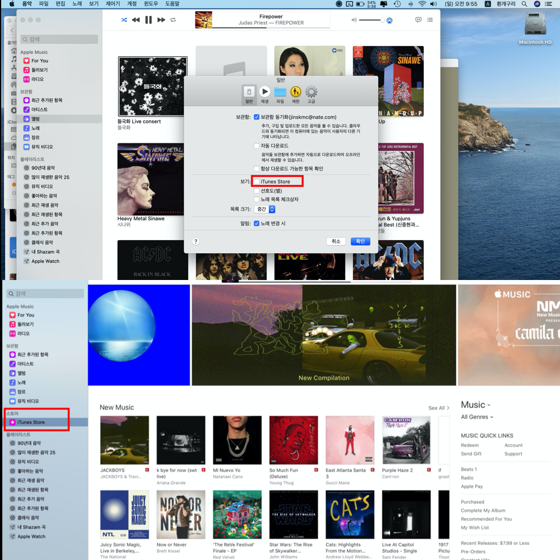Open JACKBOYS album cover in New Music
The image size is (560, 560).
click(124, 440)
